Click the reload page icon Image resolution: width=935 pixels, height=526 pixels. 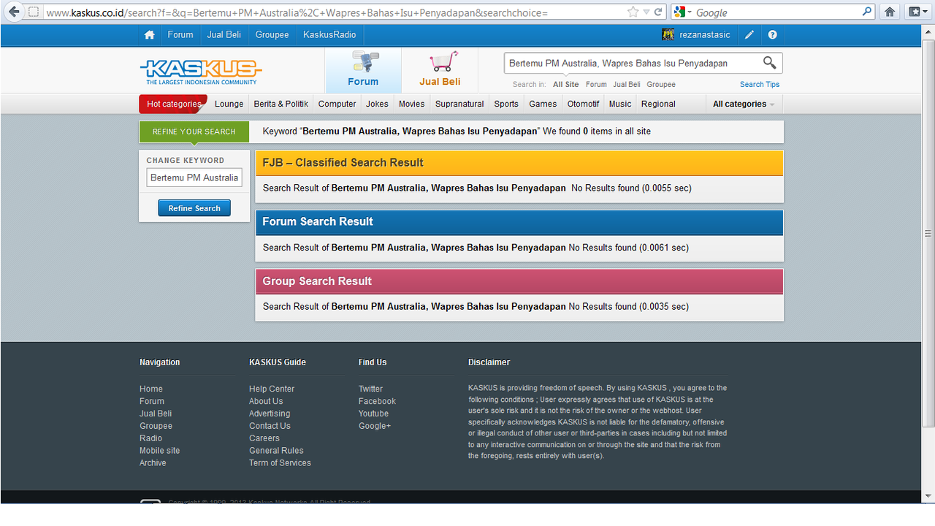pos(658,12)
